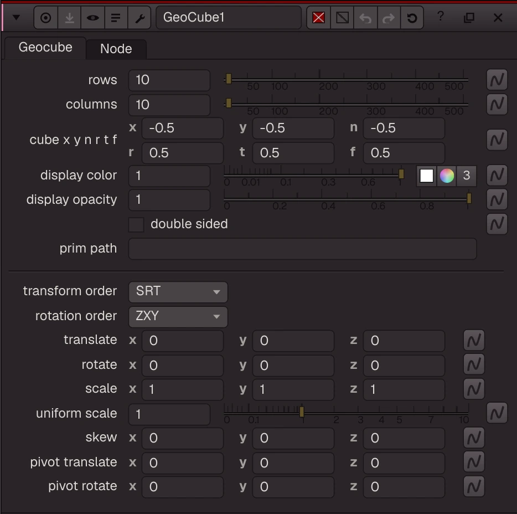Image resolution: width=517 pixels, height=514 pixels.
Task: Open the wrench edit knobs icon
Action: [x=139, y=18]
